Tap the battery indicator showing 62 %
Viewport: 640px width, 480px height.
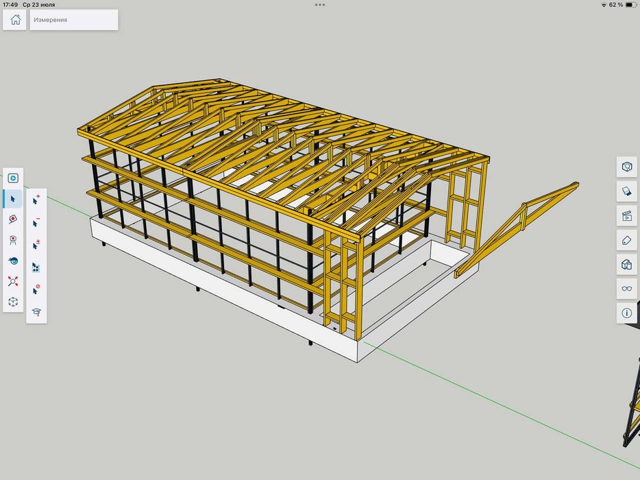623,5
